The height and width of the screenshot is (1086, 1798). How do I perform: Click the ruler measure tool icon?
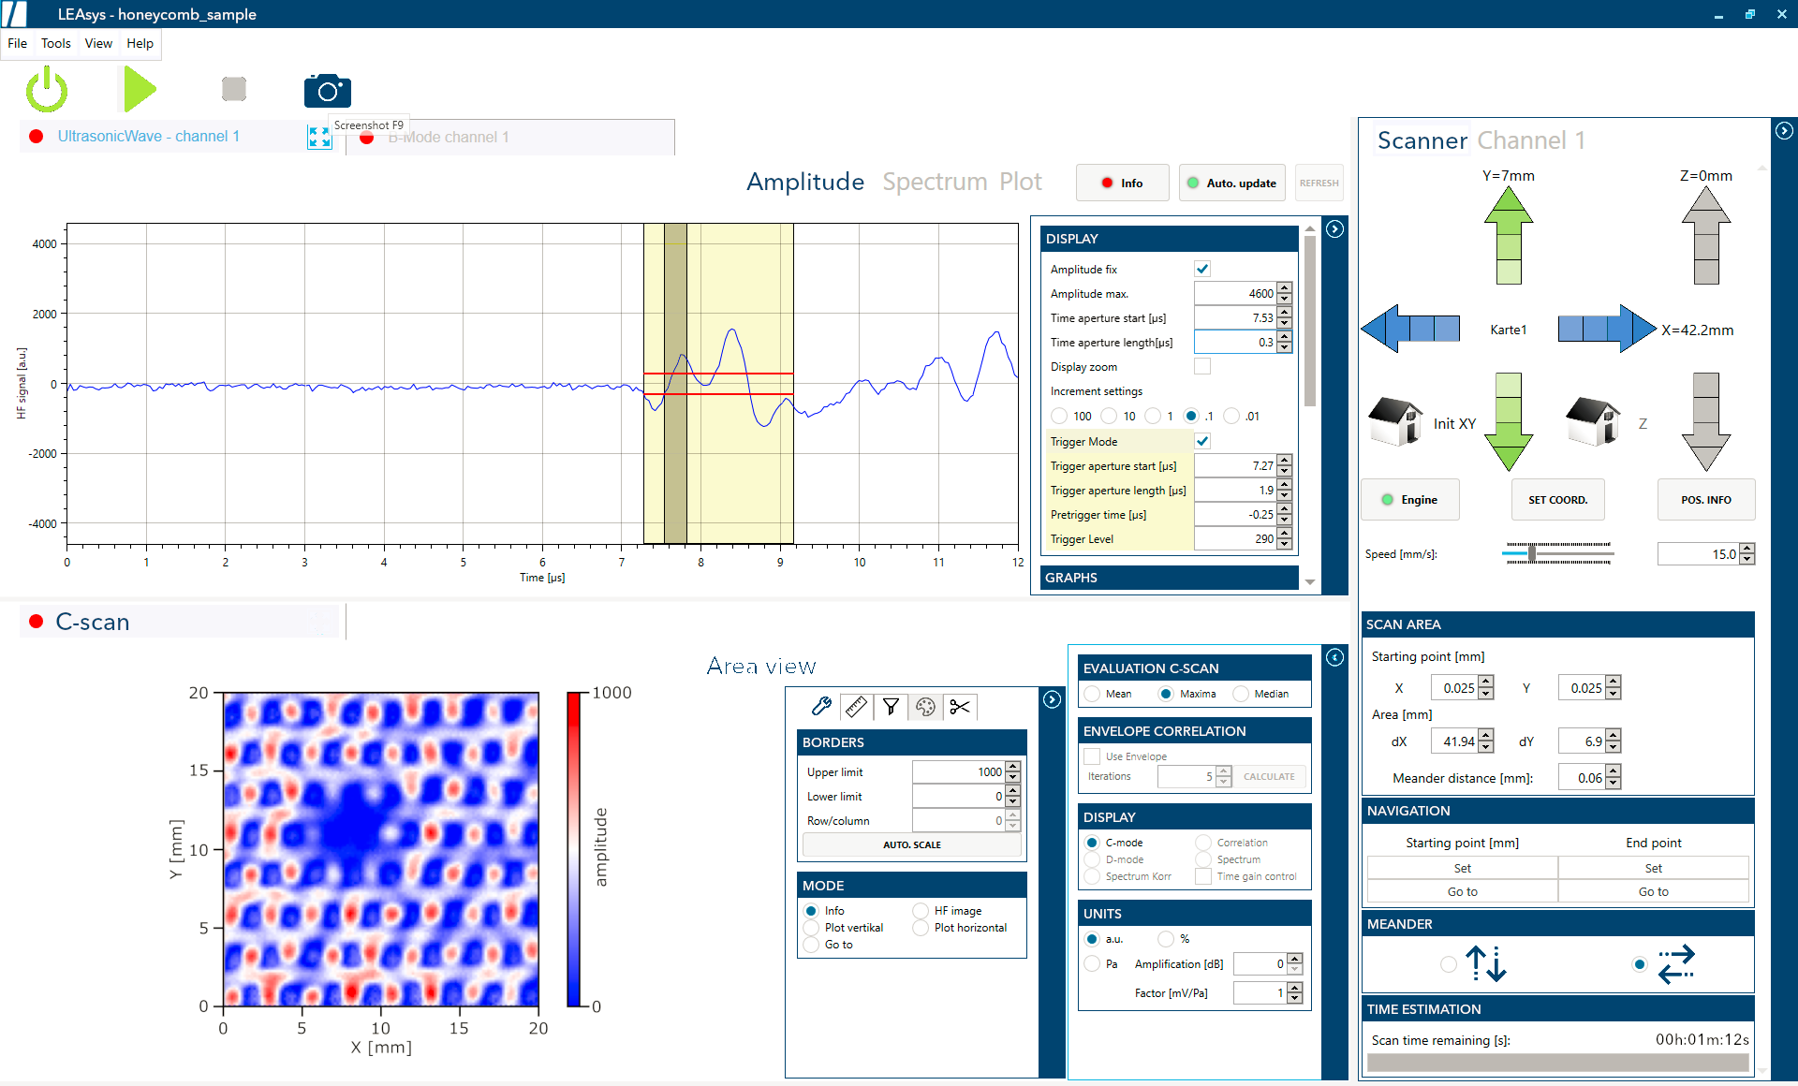coord(856,707)
